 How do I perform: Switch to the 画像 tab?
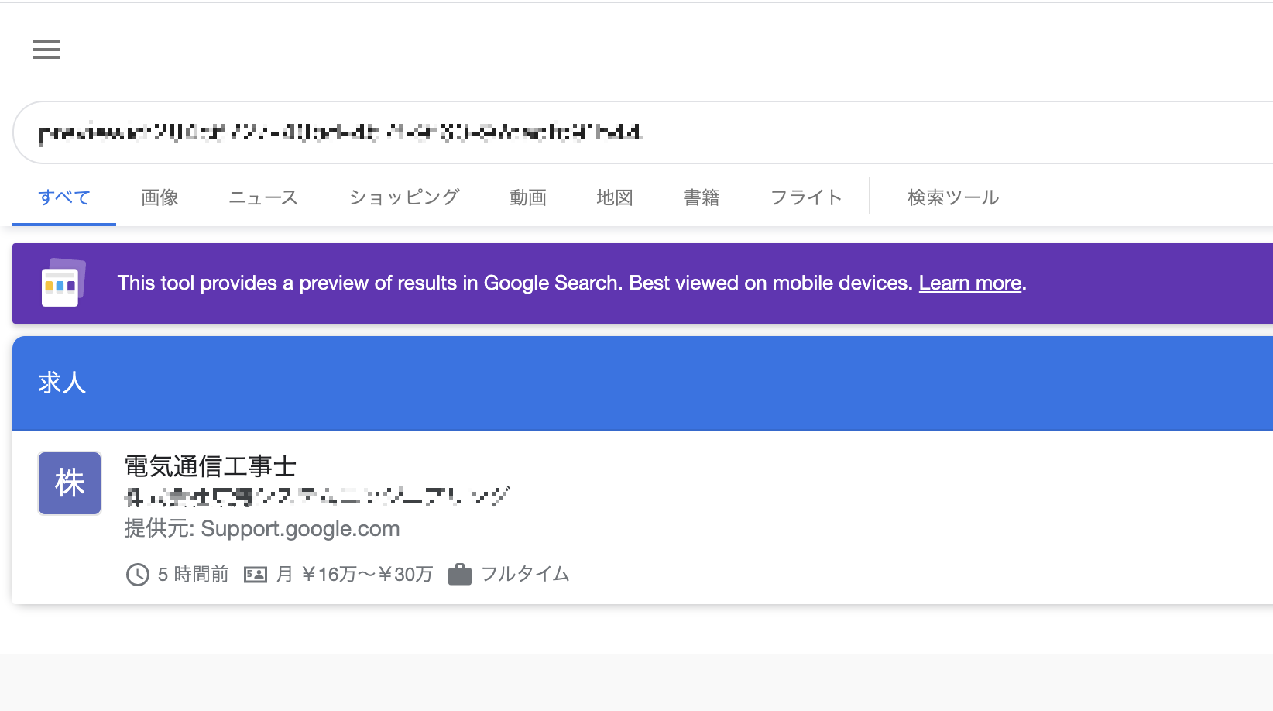click(160, 197)
